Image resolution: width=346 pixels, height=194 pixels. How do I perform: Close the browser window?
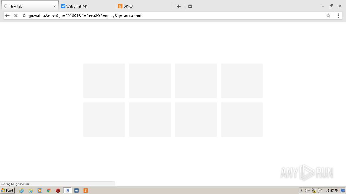(340, 6)
